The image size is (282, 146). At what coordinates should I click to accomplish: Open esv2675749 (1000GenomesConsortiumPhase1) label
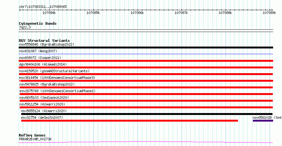point(57,91)
